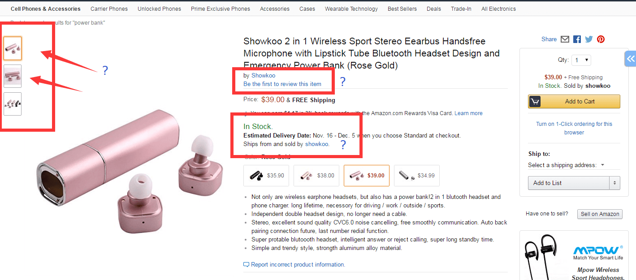636x280 pixels.
Task: Expand the Add to List arrow
Action: tap(614, 183)
